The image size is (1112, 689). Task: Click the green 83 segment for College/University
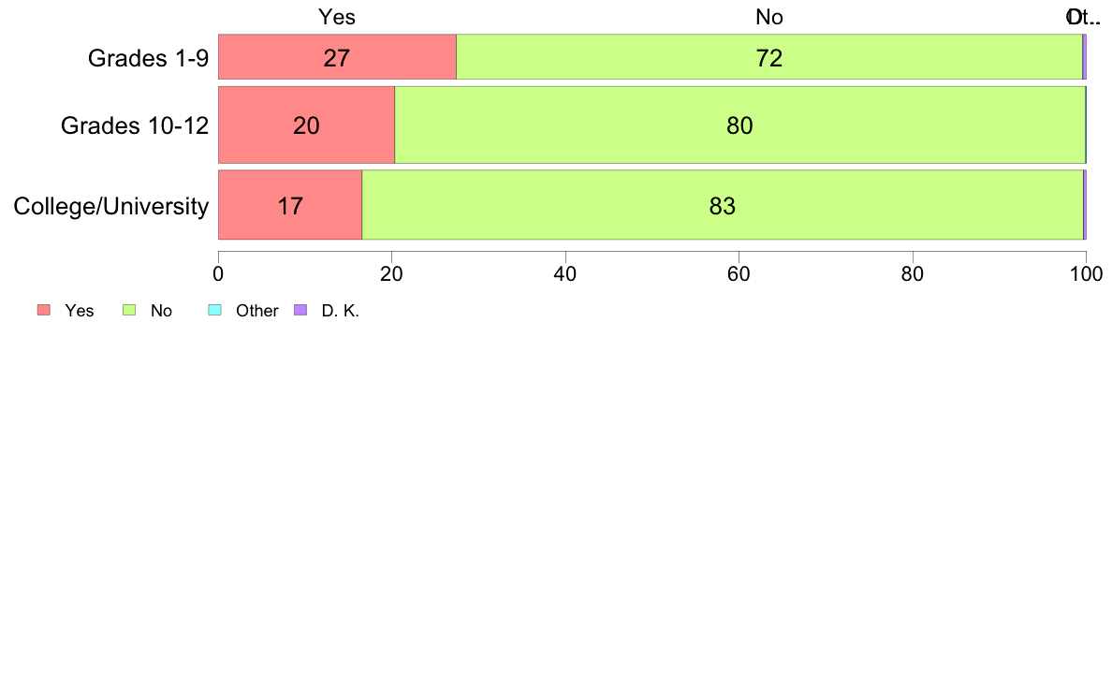[x=723, y=205]
